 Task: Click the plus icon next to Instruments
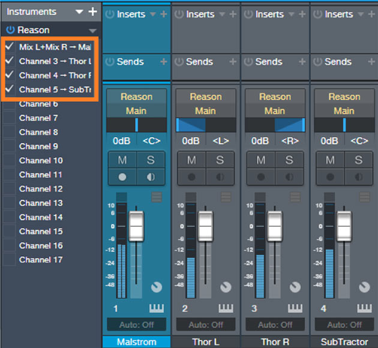click(92, 11)
